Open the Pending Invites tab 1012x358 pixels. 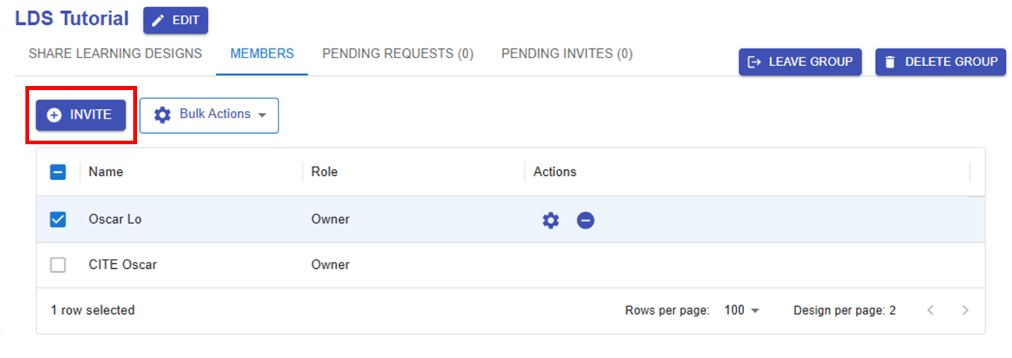click(x=567, y=54)
